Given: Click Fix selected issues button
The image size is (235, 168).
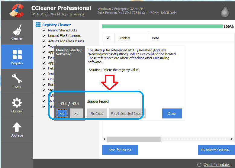Looking at the screenshot, I should tap(216, 150).
